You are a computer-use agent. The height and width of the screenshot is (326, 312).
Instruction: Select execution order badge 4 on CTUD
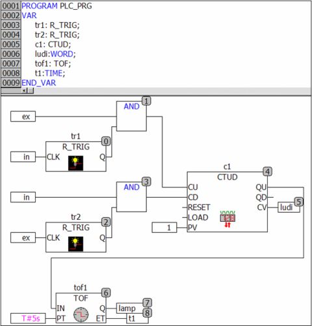tap(268, 172)
